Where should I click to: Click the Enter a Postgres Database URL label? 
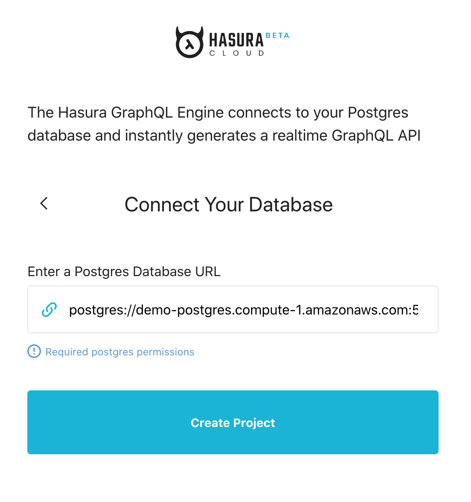coord(124,271)
